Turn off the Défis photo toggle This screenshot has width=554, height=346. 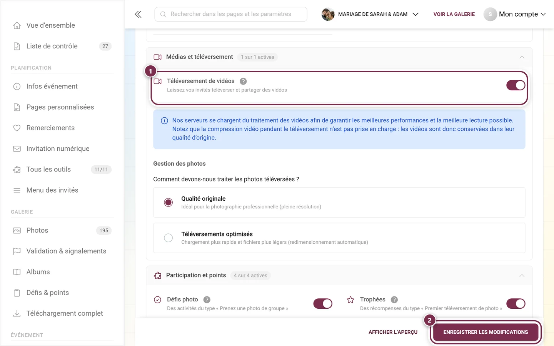click(x=323, y=304)
